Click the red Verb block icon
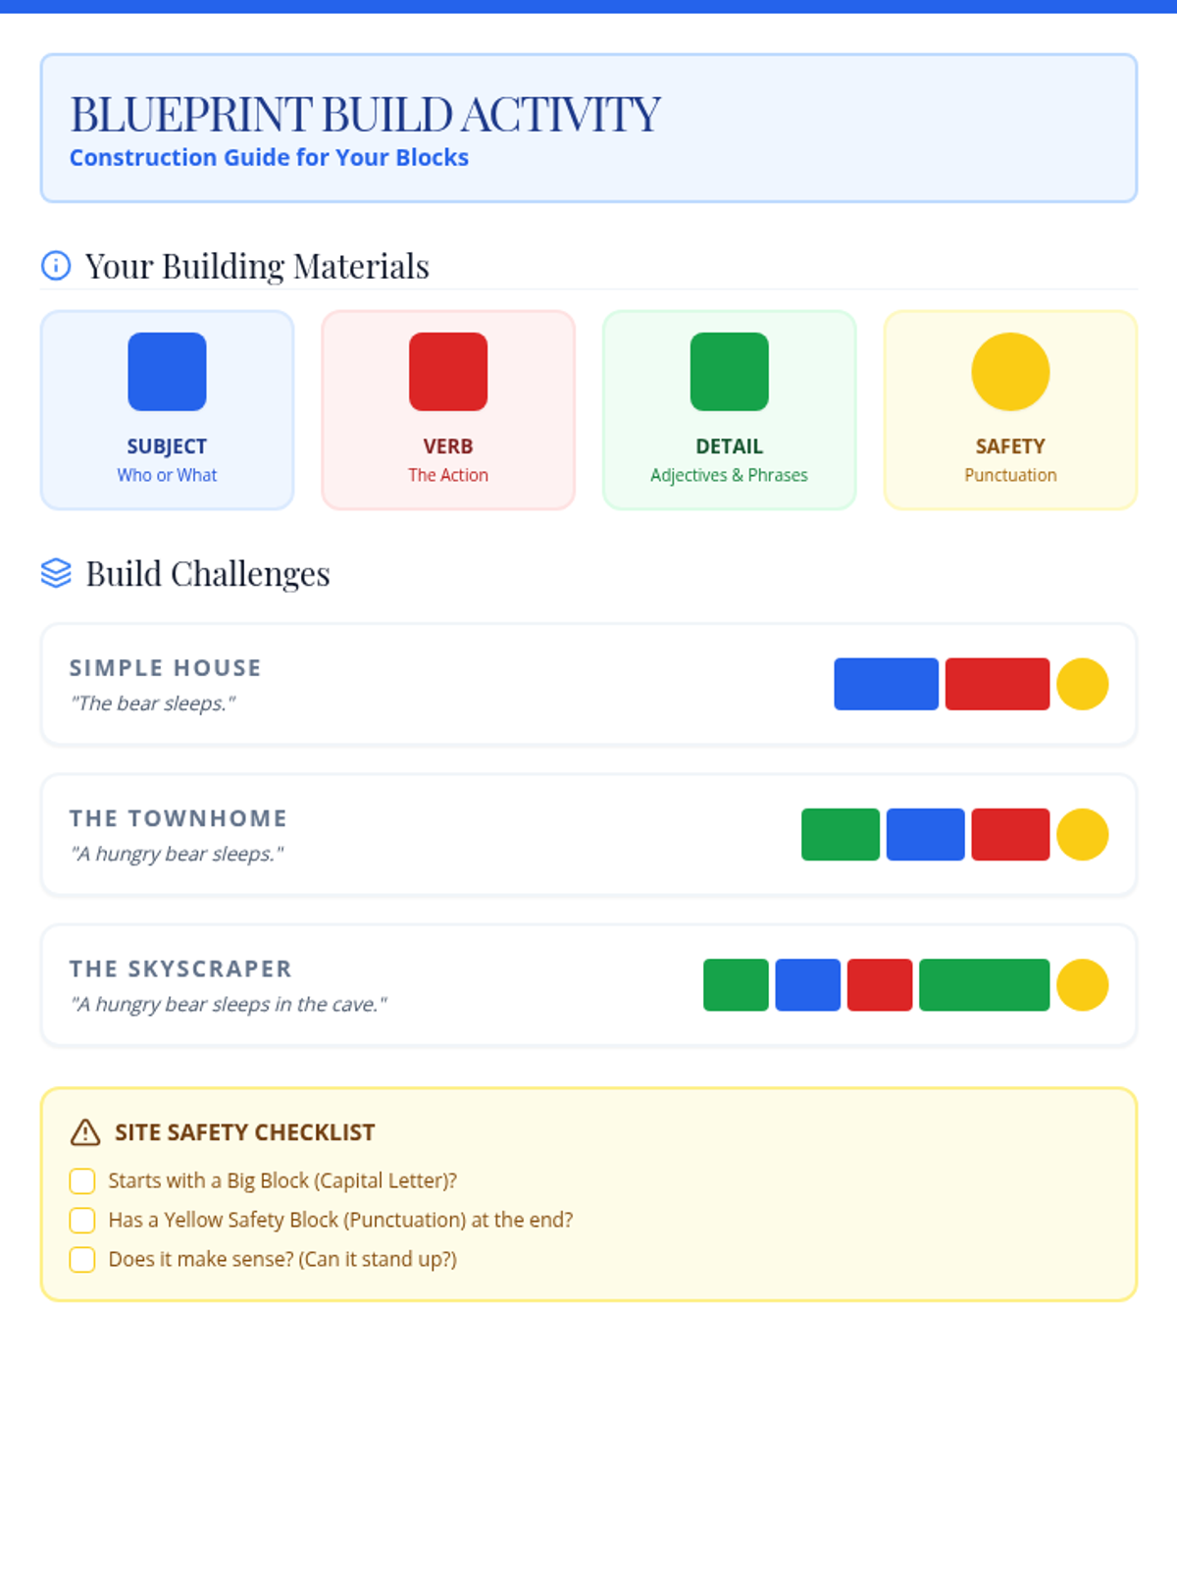The height and width of the screenshot is (1570, 1177). [448, 372]
